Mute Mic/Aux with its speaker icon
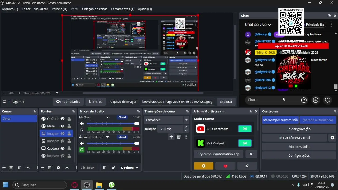The width and height of the screenshot is (338, 190). tap(82, 123)
